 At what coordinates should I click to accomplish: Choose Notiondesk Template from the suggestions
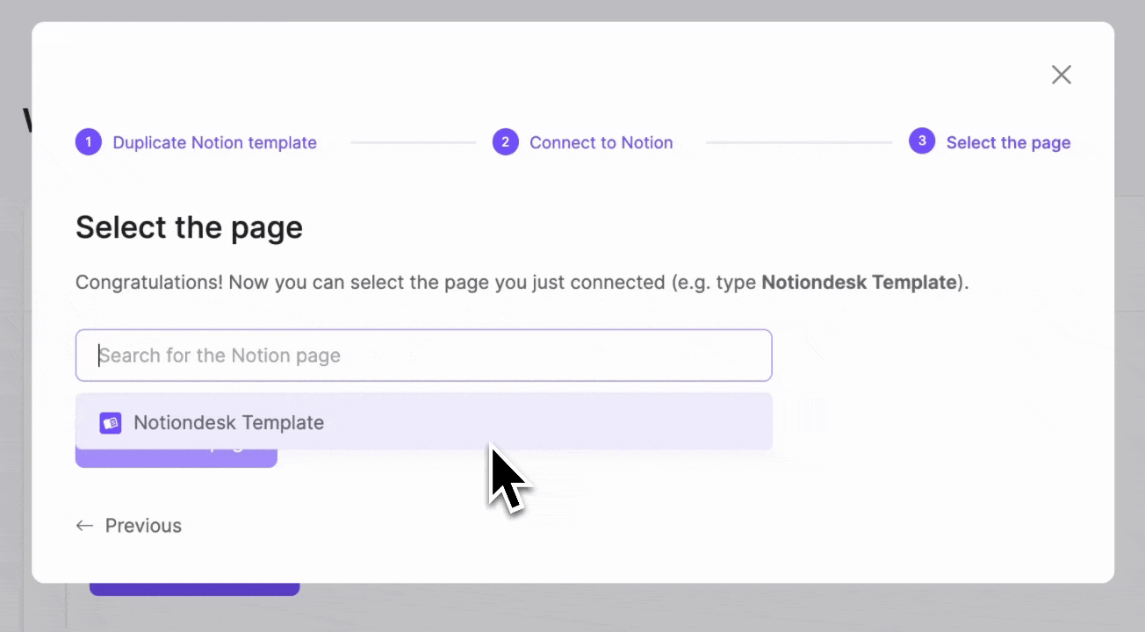[423, 422]
